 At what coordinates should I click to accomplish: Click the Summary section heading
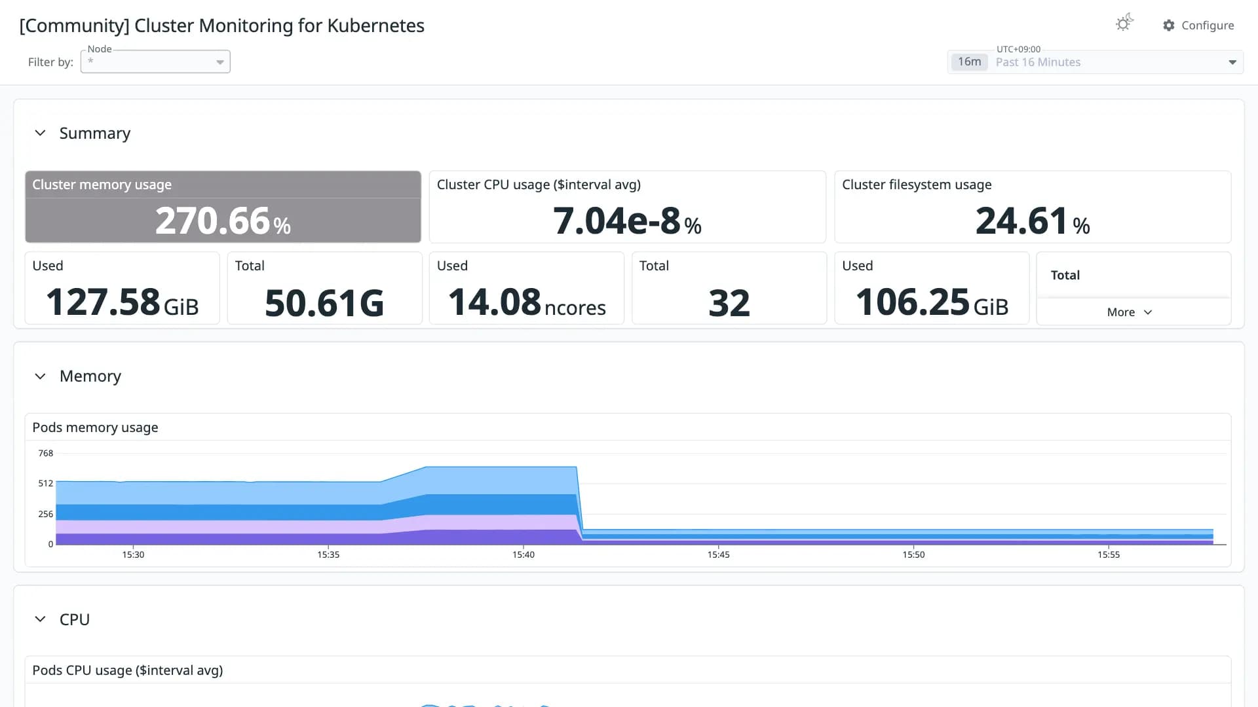click(95, 133)
